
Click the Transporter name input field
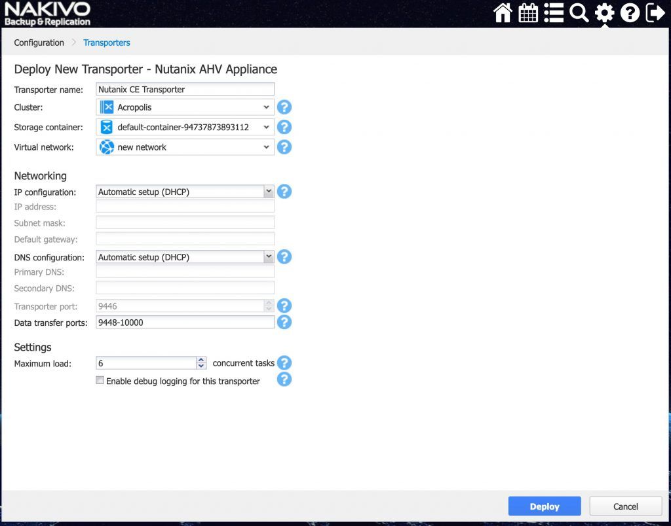point(185,90)
